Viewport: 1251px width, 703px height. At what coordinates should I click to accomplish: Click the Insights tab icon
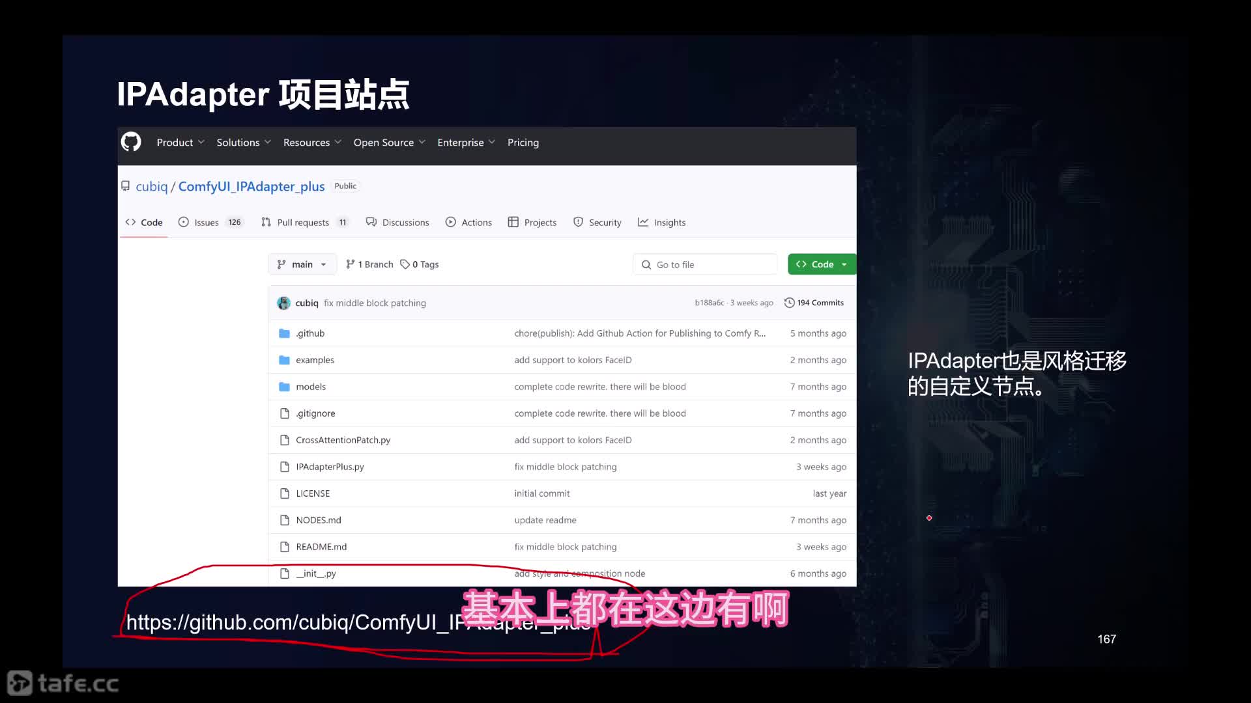pyautogui.click(x=642, y=221)
